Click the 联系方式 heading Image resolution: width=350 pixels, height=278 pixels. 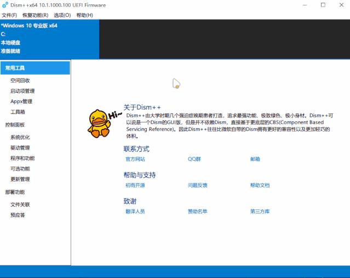pyautogui.click(x=136, y=149)
